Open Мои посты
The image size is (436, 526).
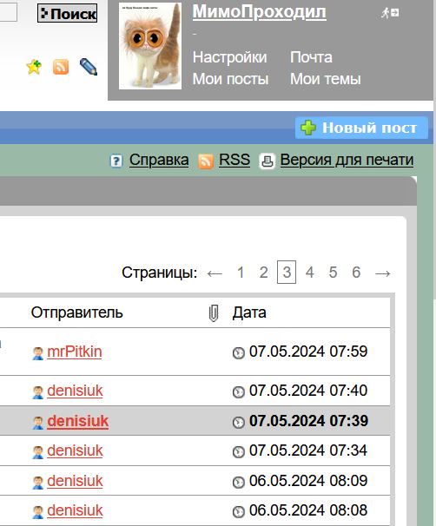pyautogui.click(x=230, y=79)
